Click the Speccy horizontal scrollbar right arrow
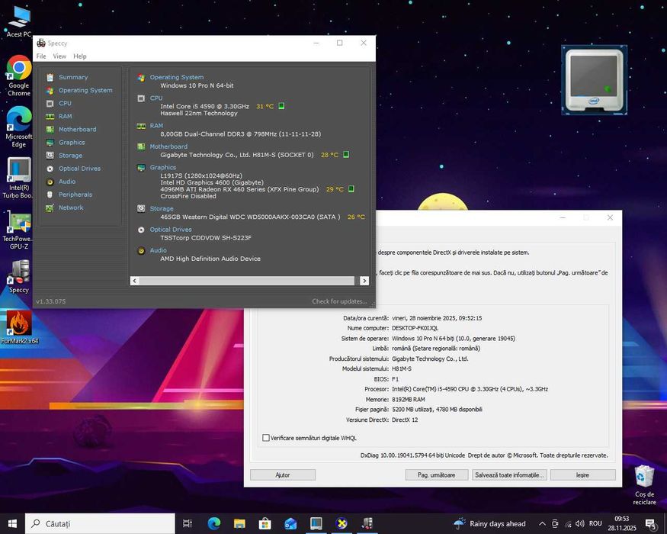 coord(364,281)
